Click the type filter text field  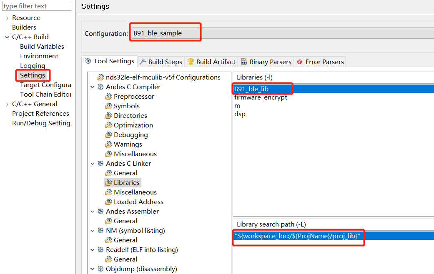pyautogui.click(x=37, y=6)
